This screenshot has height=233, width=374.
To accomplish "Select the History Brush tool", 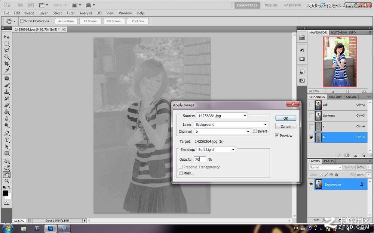I will point(7,98).
